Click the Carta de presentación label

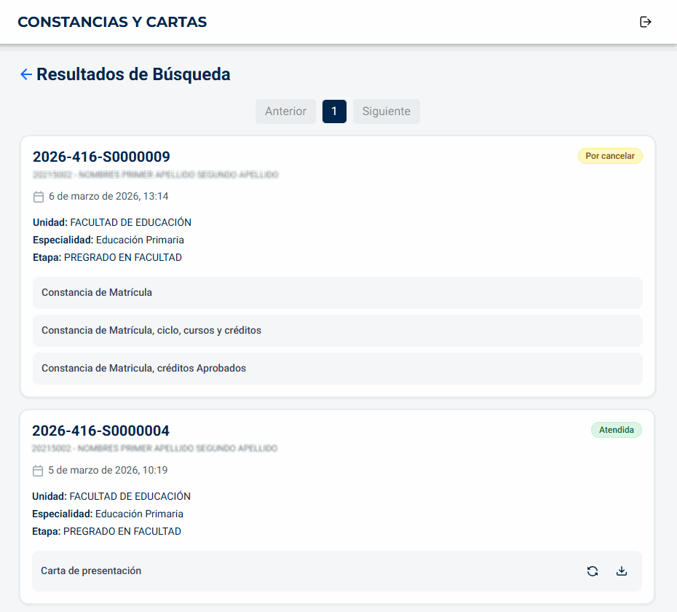pos(91,571)
